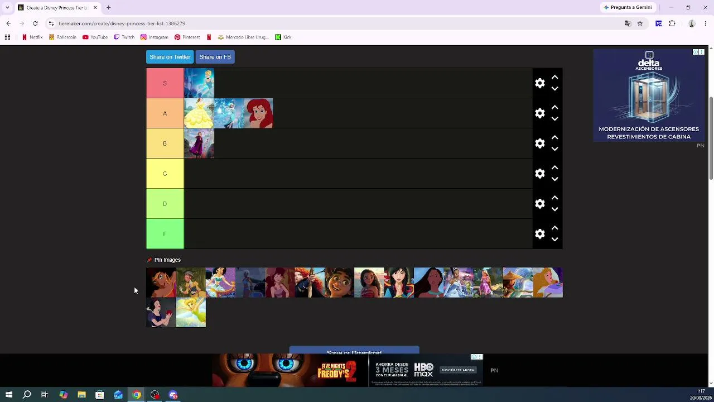Open the Netflix bookmark

(x=32, y=37)
